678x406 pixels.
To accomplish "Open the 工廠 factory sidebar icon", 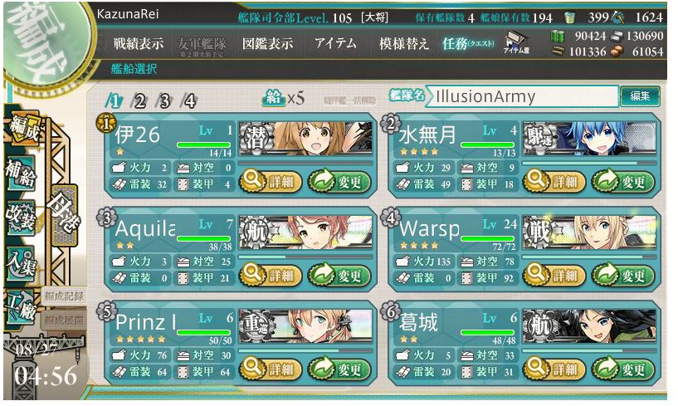I will pyautogui.click(x=20, y=307).
